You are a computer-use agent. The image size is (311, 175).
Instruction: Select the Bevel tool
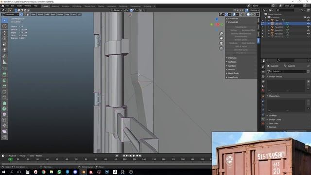coord(4,86)
